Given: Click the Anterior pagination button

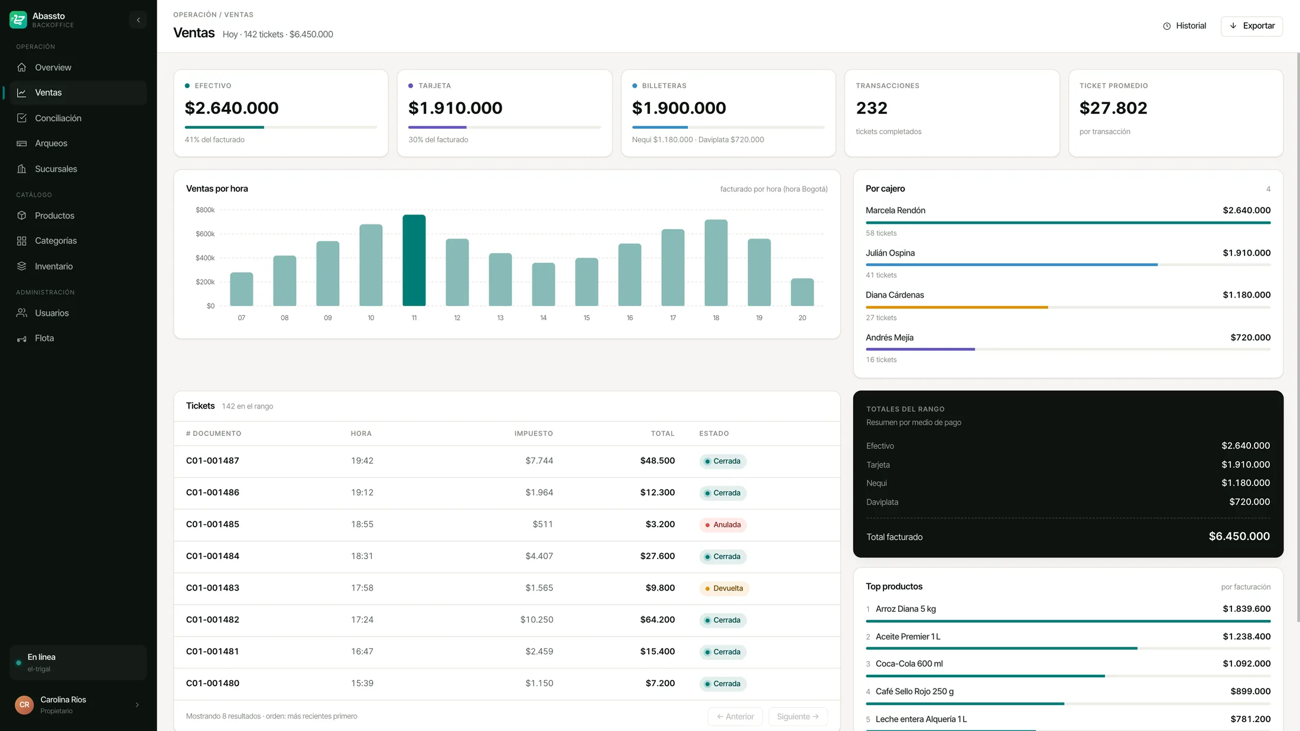Looking at the screenshot, I should click(x=735, y=716).
